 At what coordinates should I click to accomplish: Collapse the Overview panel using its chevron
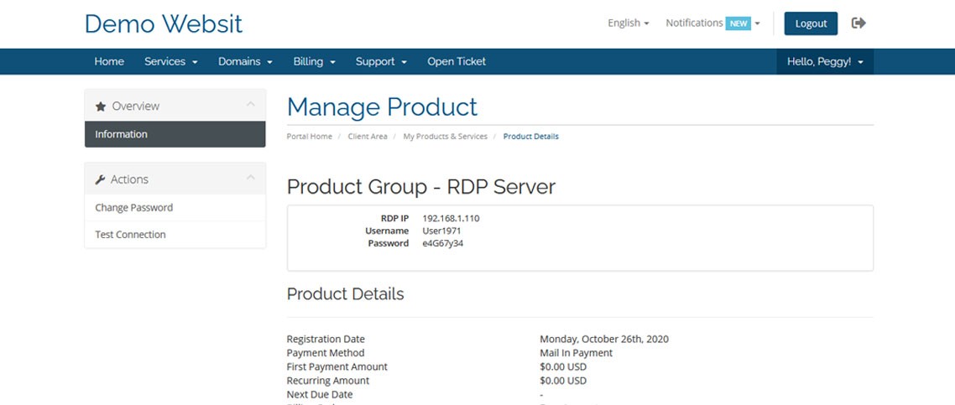click(x=250, y=106)
